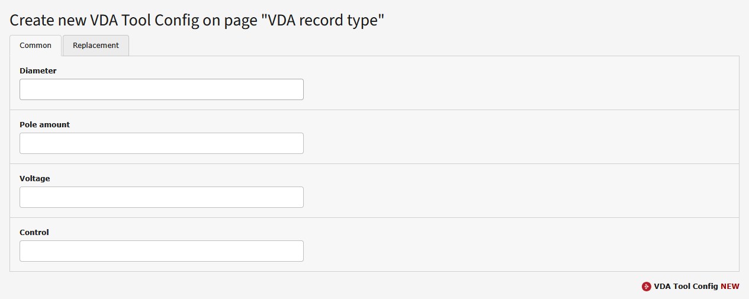
Task: Click the VDA Tool Config footer text
Action: (686, 287)
